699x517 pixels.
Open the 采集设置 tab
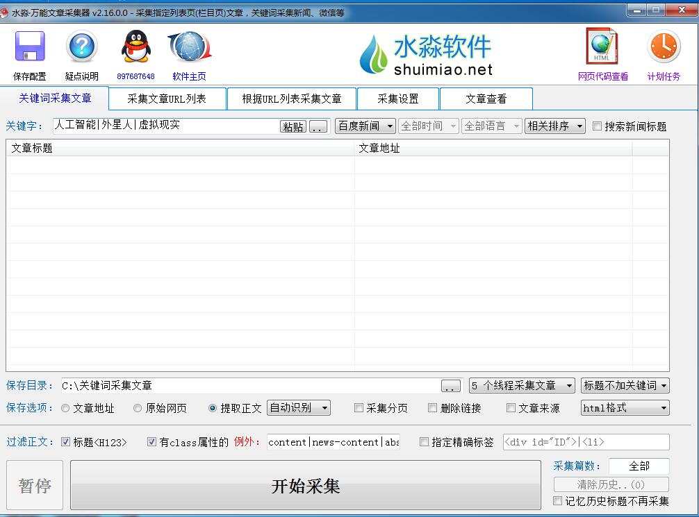pyautogui.click(x=397, y=99)
